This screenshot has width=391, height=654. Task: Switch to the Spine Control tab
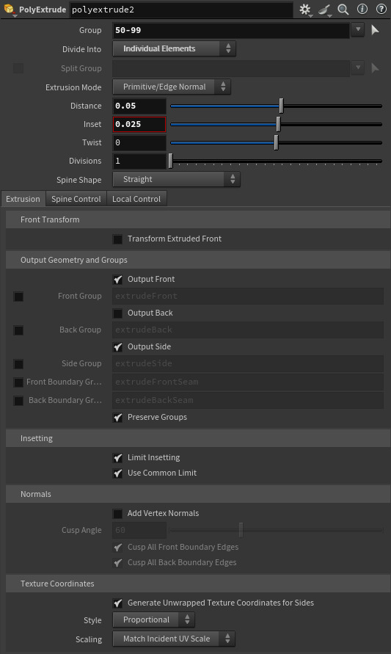tap(76, 199)
